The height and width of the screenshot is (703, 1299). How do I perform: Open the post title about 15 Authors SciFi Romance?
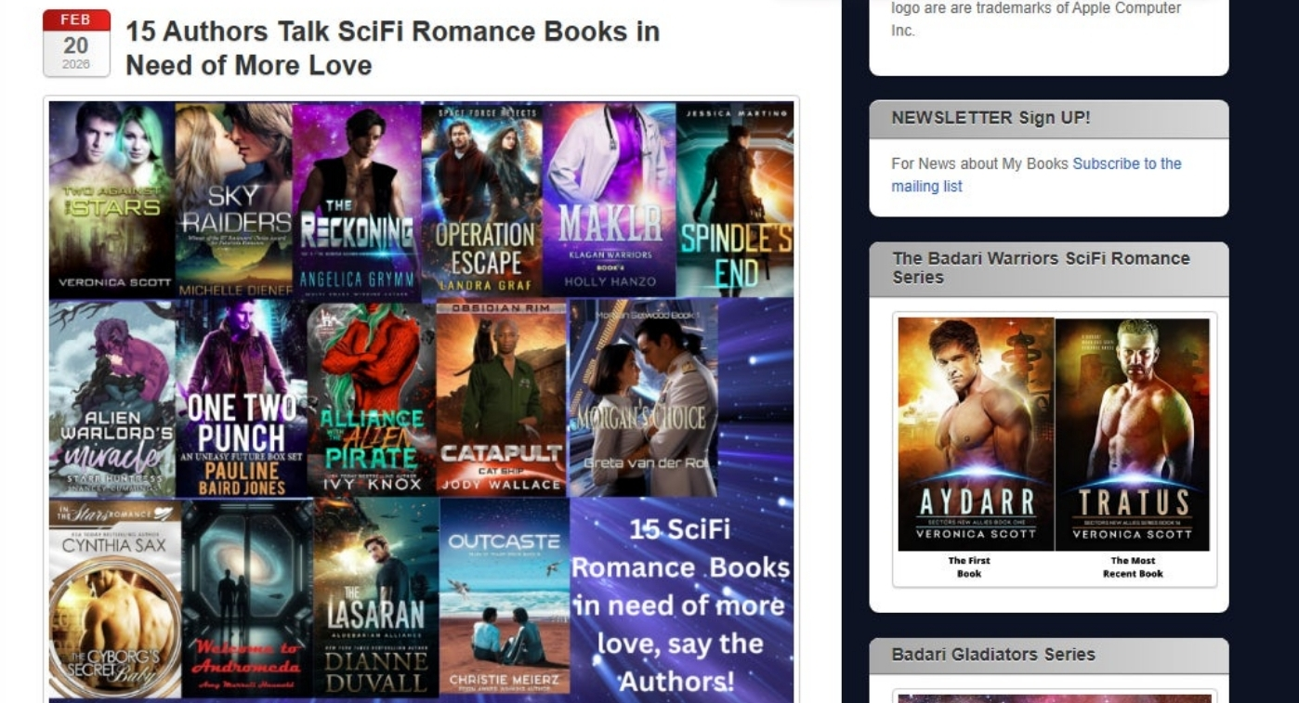[x=392, y=48]
